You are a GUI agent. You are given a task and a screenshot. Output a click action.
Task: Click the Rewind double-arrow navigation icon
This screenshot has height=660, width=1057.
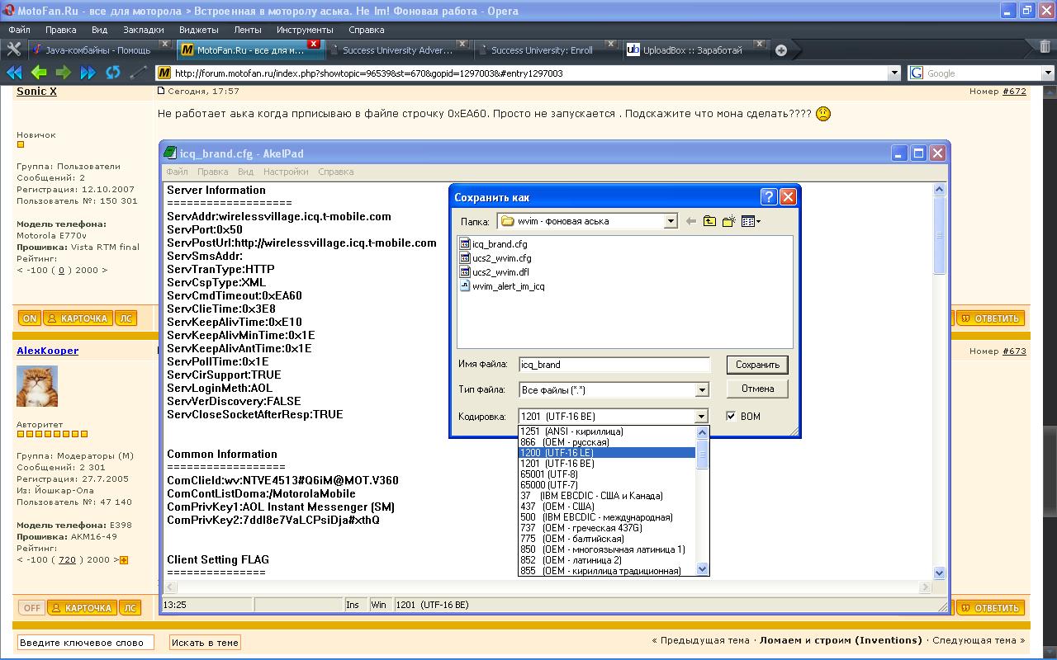[14, 73]
